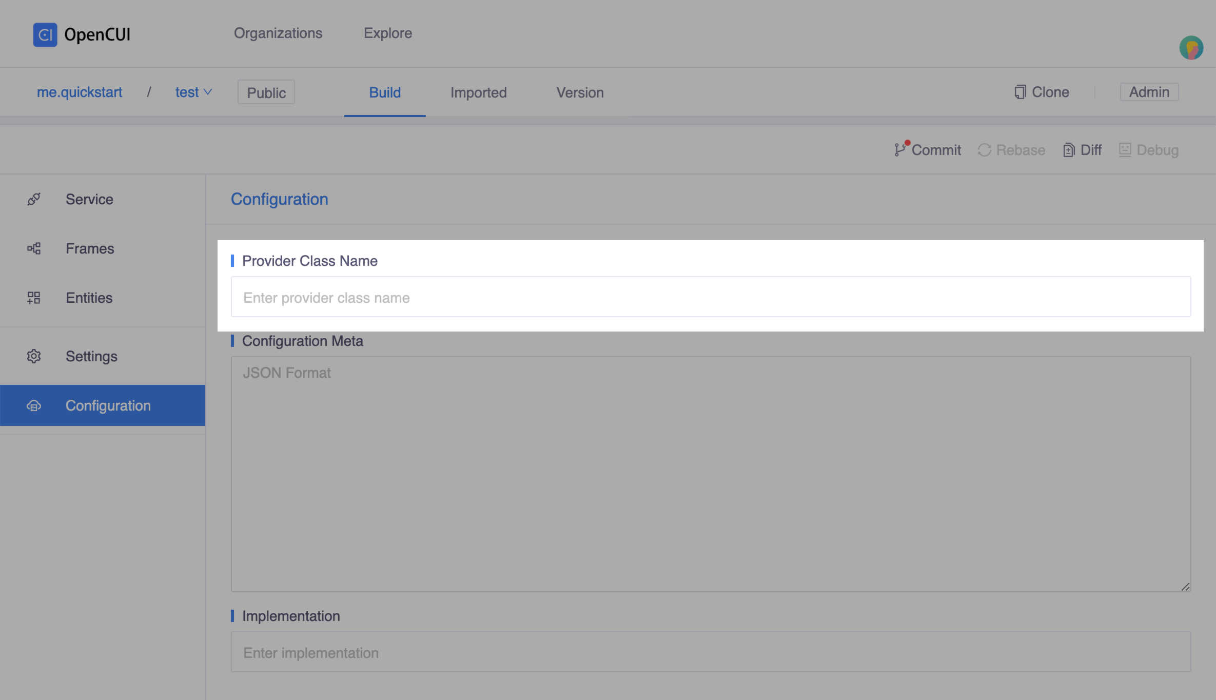Screen dimensions: 1216x700
Task: Open the Organizations menu
Action: click(x=277, y=33)
